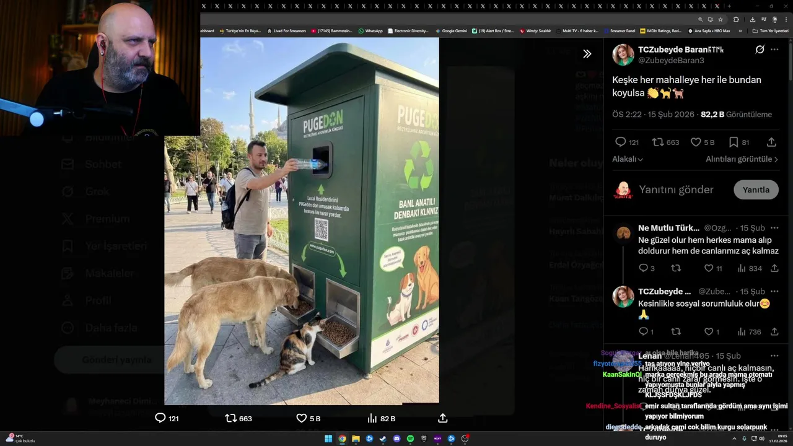Open the Electronic Diversity bookmark

click(x=408, y=31)
